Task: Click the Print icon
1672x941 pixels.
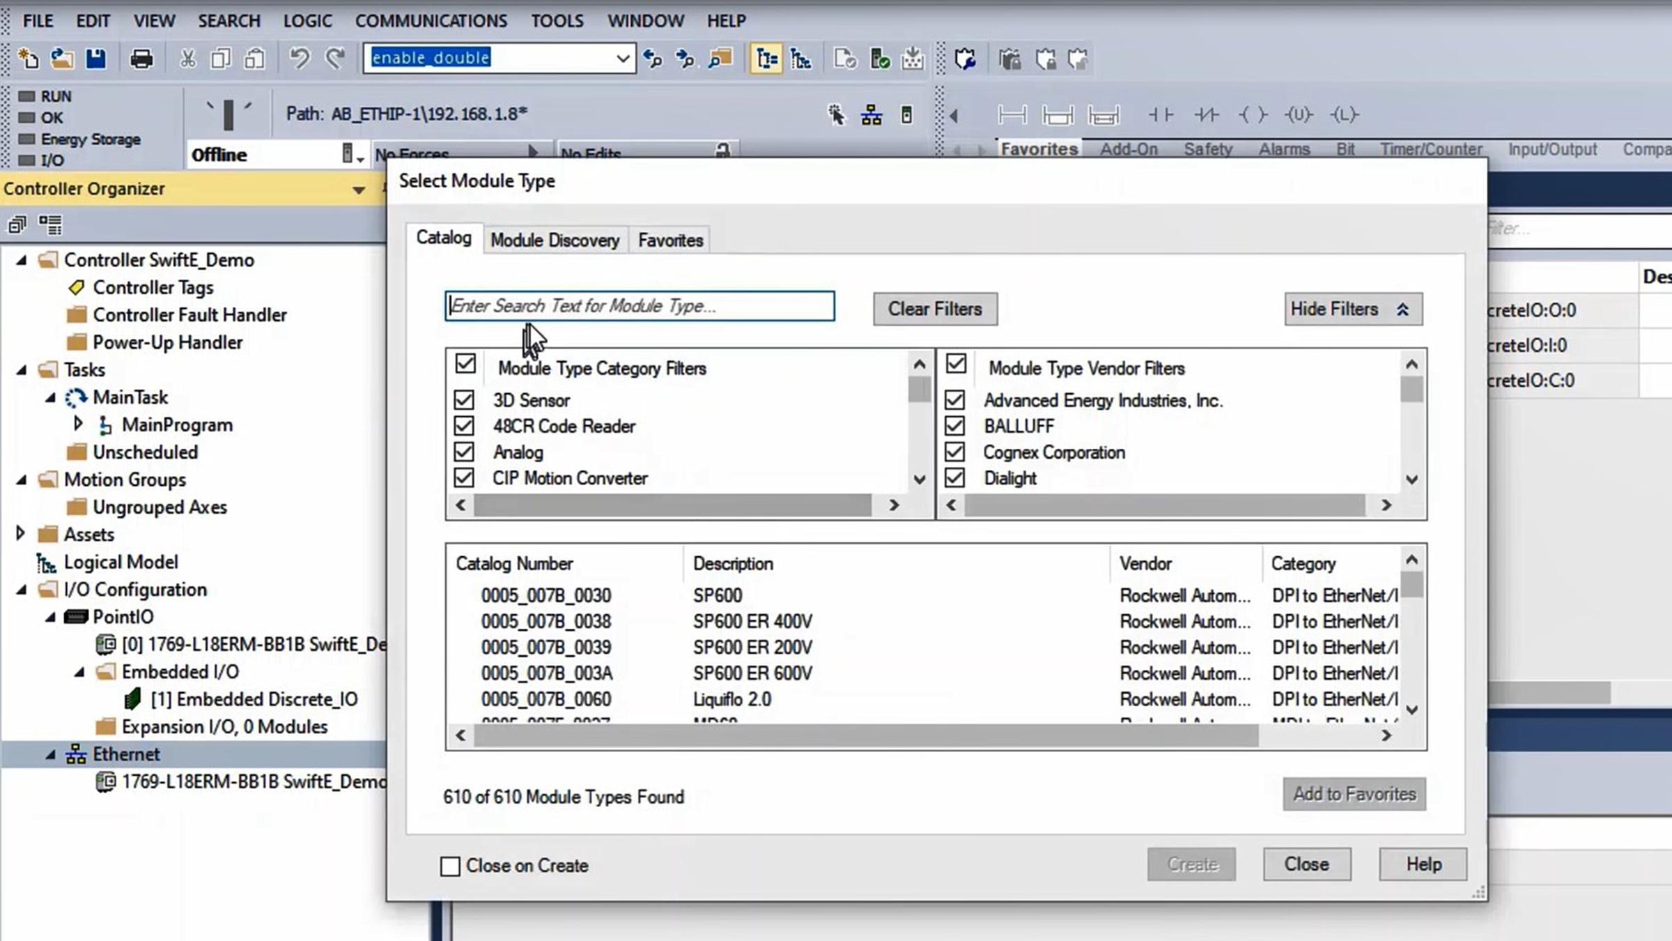Action: coord(141,59)
